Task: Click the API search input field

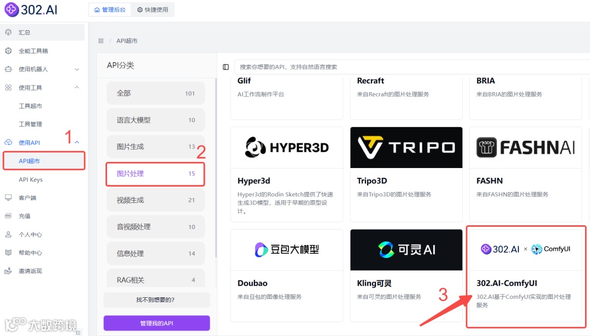Action: coord(412,67)
